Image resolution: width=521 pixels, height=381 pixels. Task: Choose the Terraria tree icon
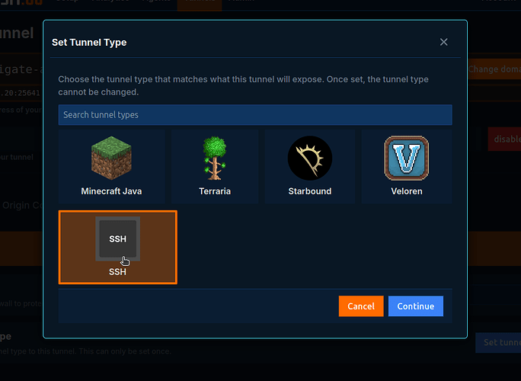(x=215, y=158)
